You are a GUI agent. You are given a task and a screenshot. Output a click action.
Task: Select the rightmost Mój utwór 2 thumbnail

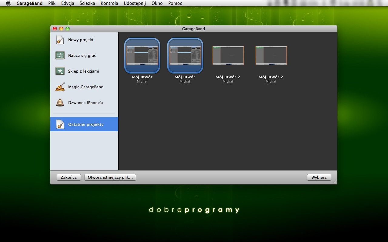coord(271,56)
